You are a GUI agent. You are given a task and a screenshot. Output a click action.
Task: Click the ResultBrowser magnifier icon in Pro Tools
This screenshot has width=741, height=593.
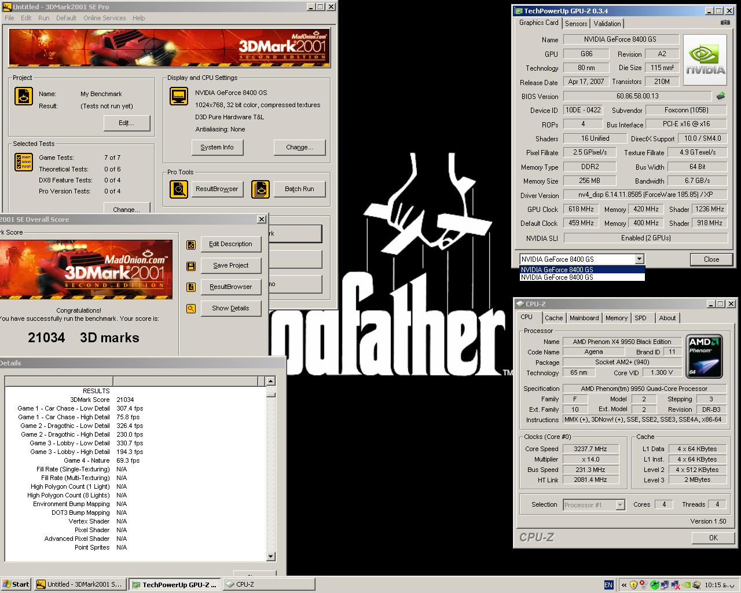click(179, 189)
